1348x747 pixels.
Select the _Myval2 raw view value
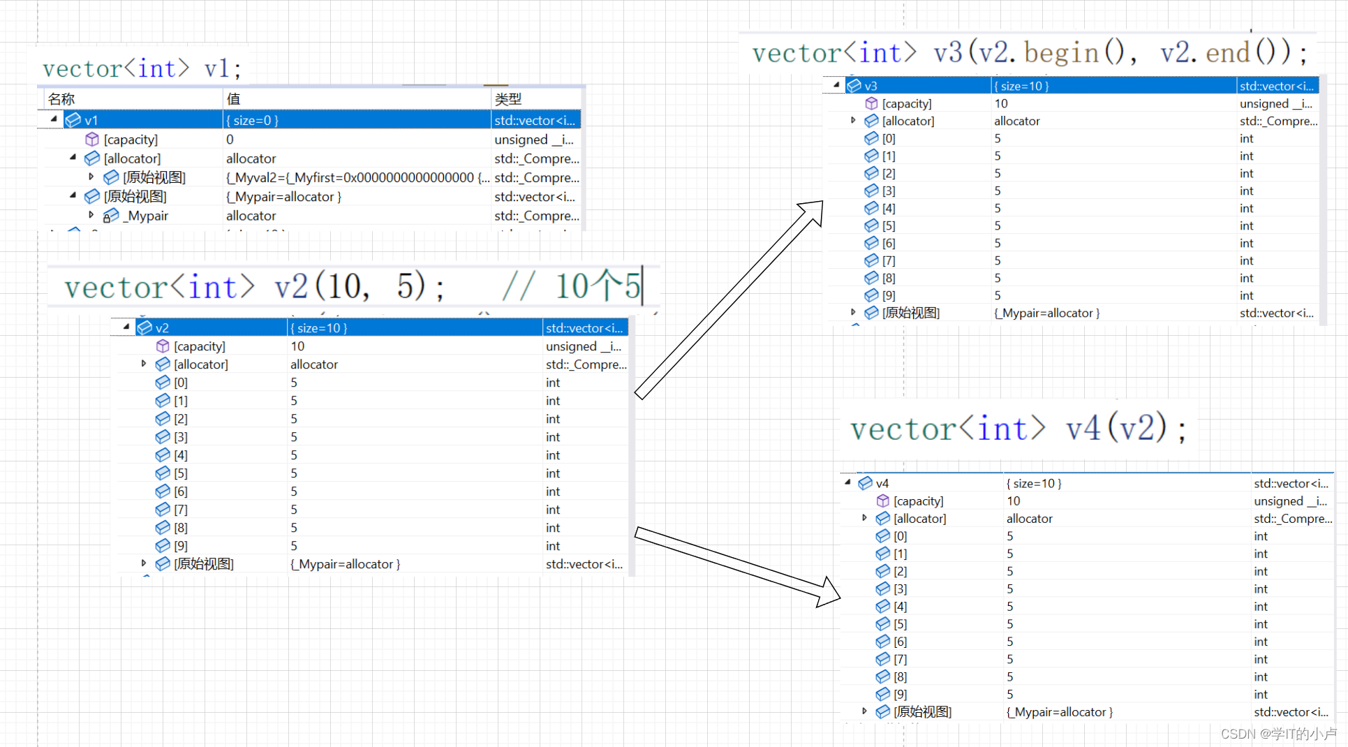[x=357, y=177]
